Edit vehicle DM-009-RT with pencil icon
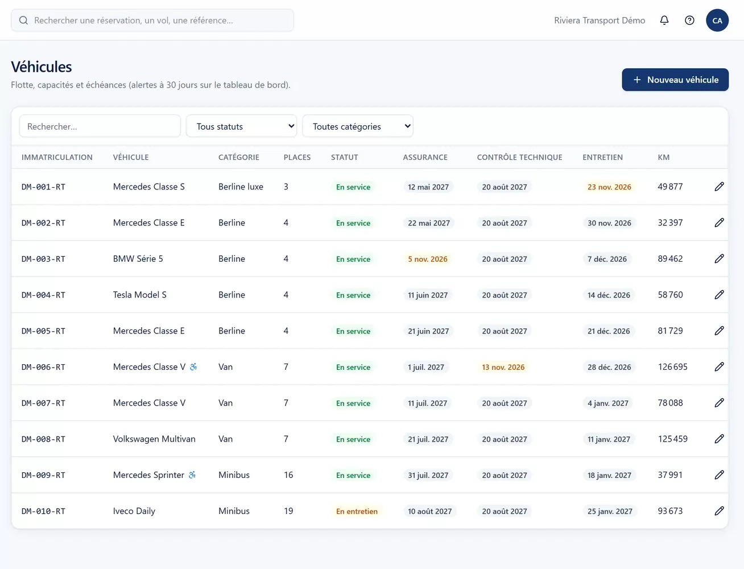Viewport: 744px width, 569px height. [x=719, y=475]
